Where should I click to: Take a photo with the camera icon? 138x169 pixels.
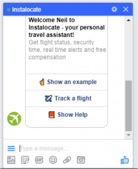(x=81, y=160)
